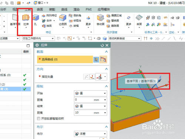The image size is (185, 139).
Task: Click the end 距离 field containing 10
Action: [x=91, y=112]
